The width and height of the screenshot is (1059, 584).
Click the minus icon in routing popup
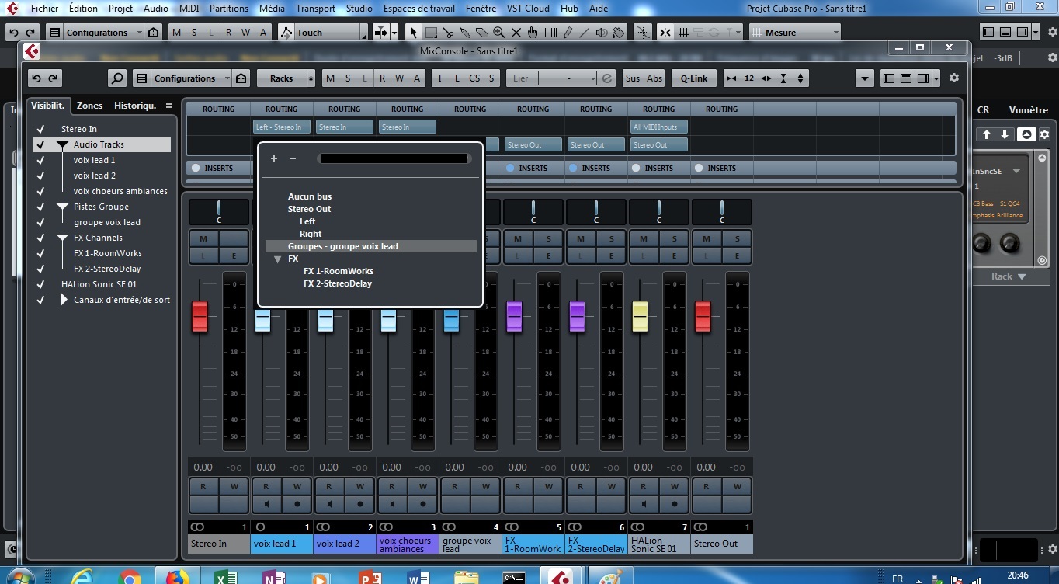point(293,158)
